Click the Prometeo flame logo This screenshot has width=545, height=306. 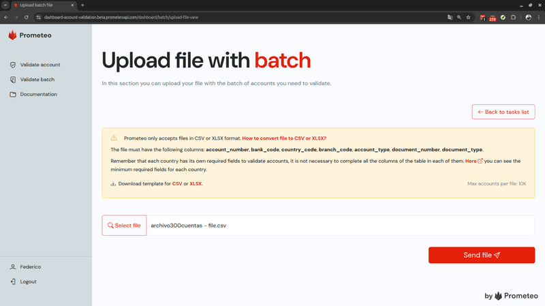coord(12,35)
